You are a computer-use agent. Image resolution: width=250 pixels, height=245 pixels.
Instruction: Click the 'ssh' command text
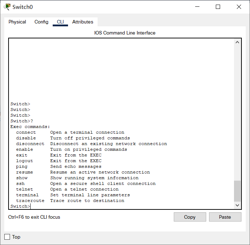point(20,184)
